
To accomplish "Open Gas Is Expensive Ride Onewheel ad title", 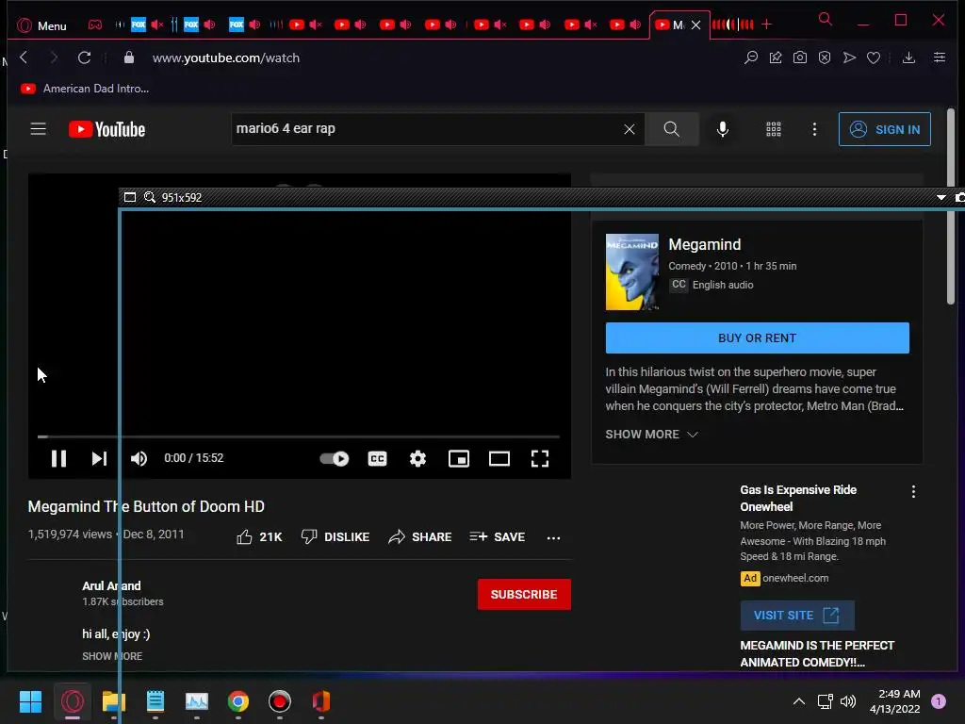I will point(798,498).
